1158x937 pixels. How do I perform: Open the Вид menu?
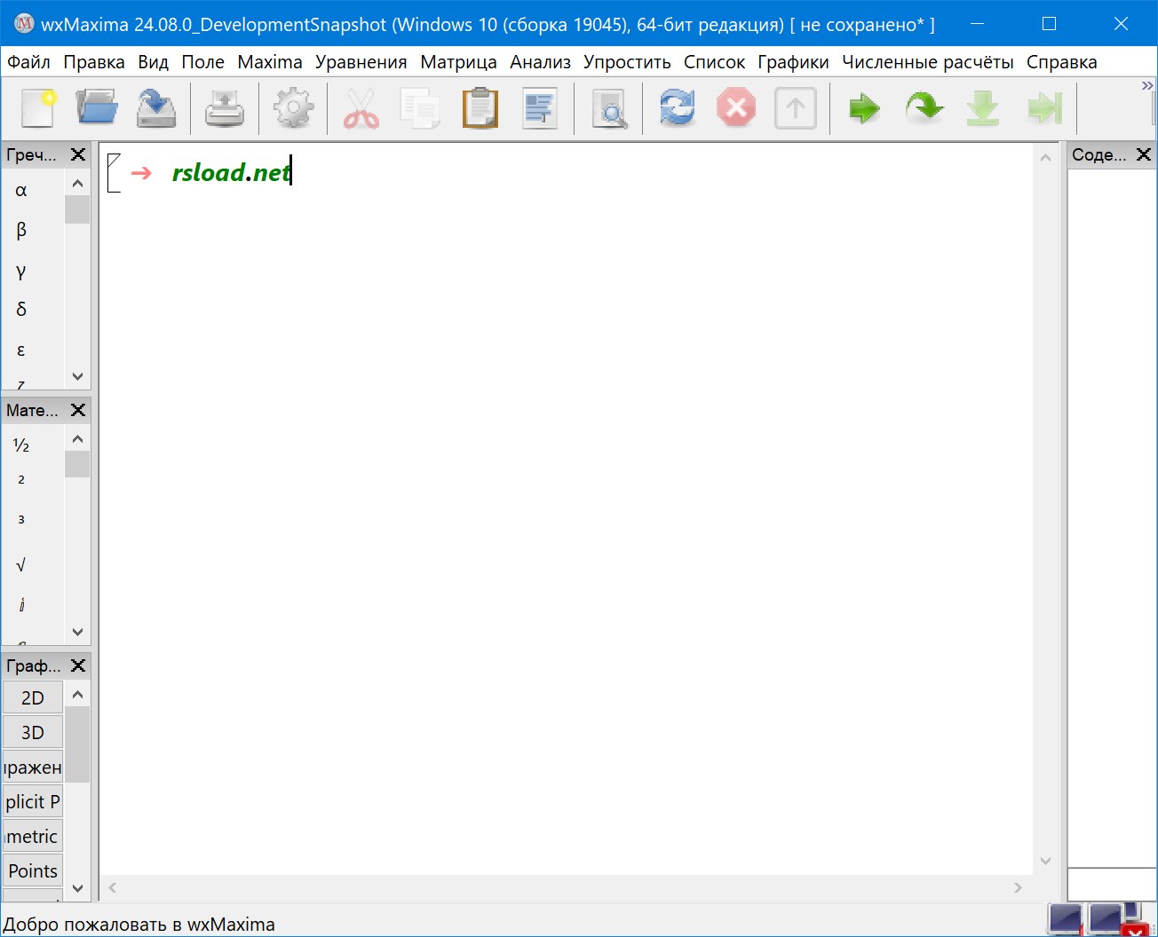click(x=153, y=62)
